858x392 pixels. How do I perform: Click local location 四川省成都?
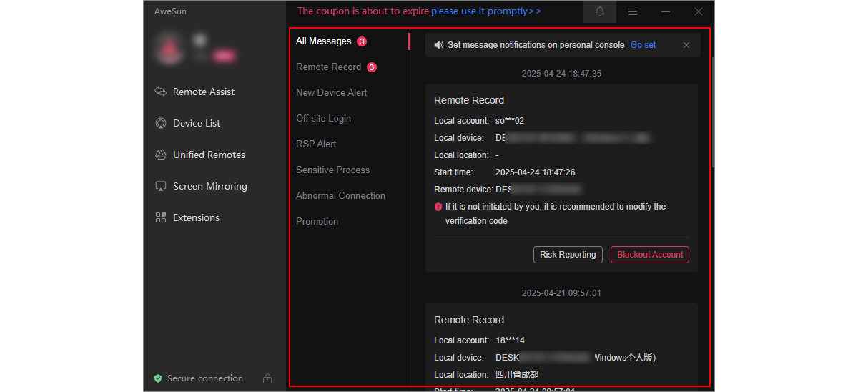pos(517,375)
